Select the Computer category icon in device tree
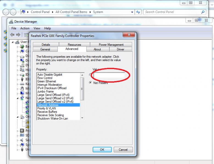214x164 pixels. (x=22, y=51)
